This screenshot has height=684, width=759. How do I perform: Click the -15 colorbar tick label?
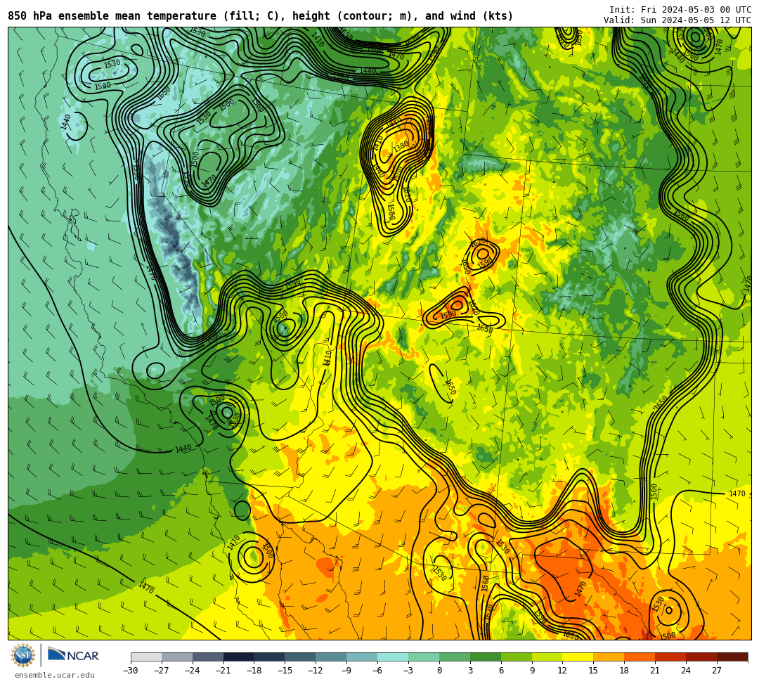point(285,671)
